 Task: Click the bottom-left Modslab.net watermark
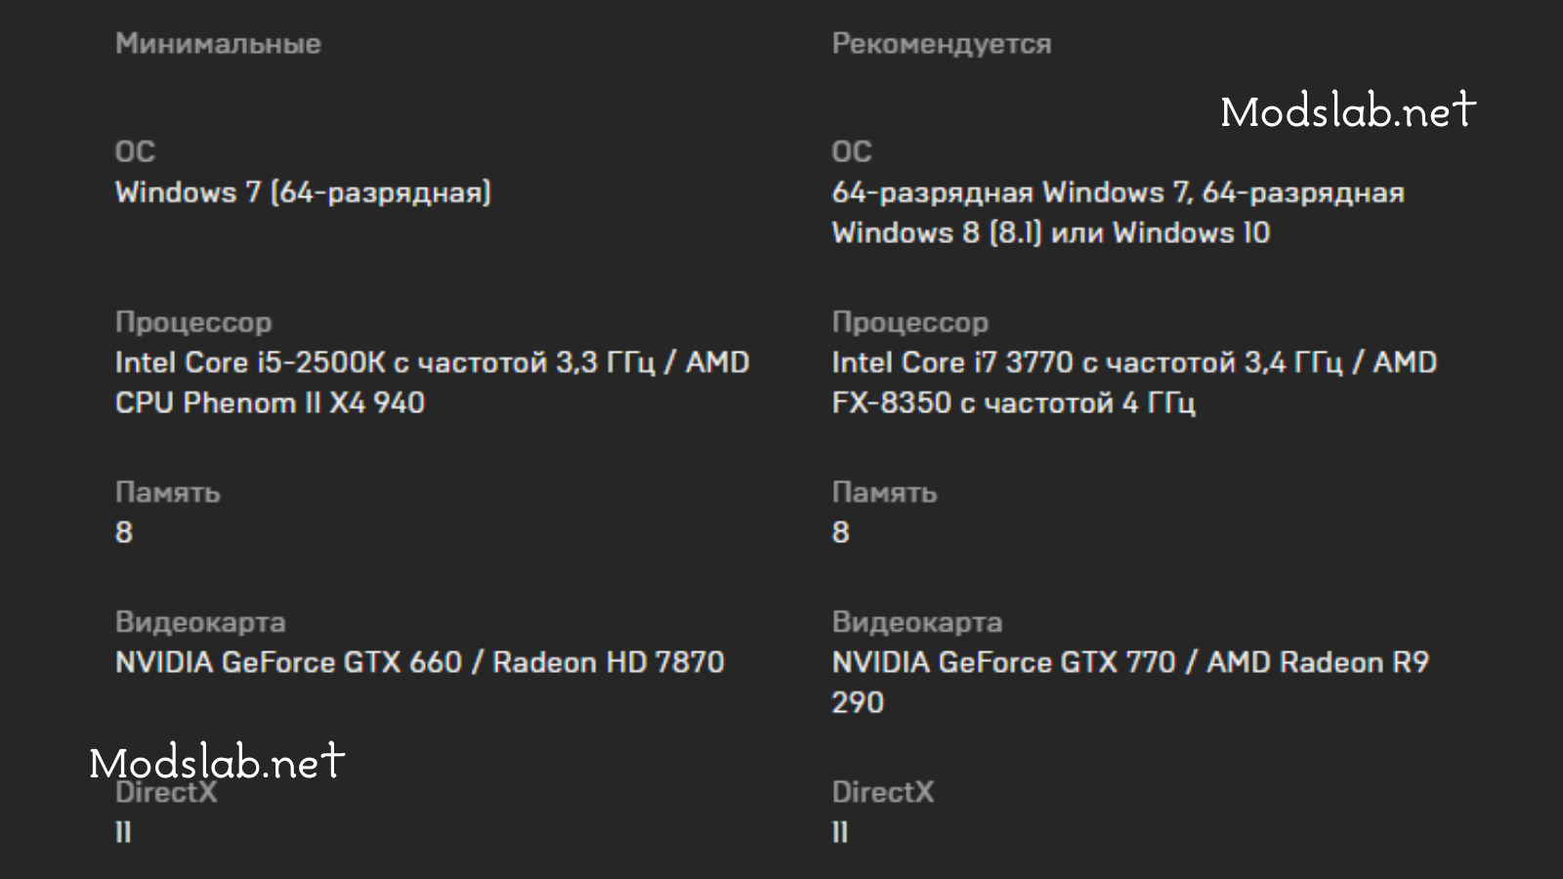[217, 762]
